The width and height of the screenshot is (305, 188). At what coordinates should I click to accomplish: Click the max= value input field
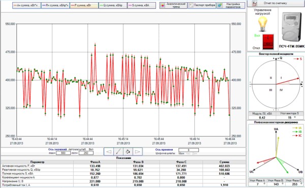[x=63, y=153]
